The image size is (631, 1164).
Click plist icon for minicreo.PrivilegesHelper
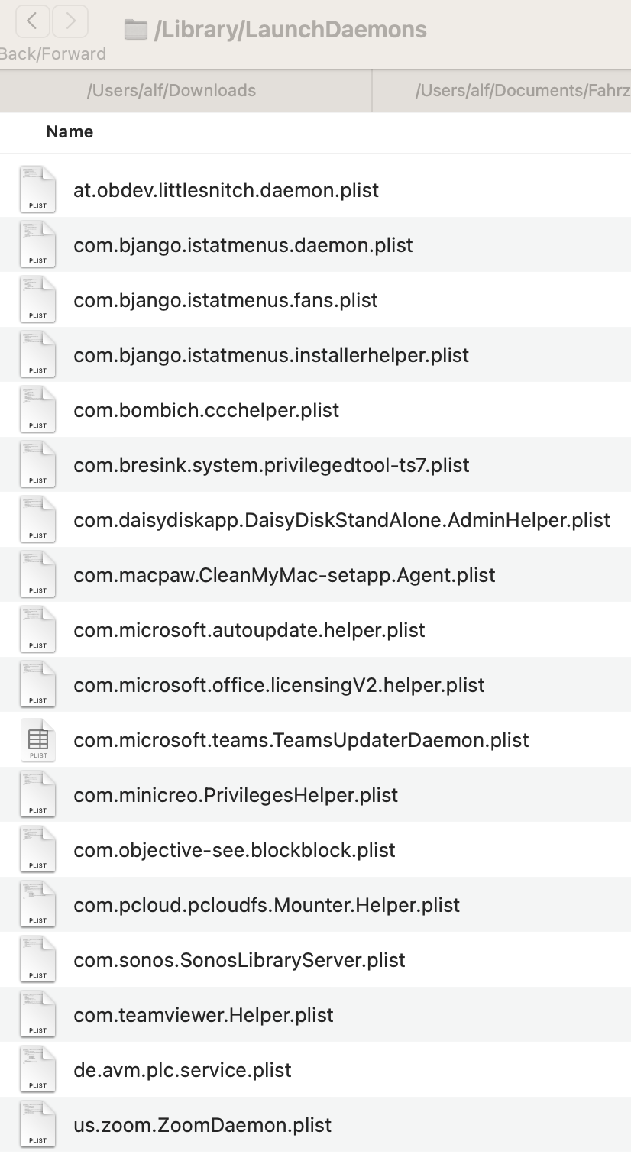pos(37,794)
